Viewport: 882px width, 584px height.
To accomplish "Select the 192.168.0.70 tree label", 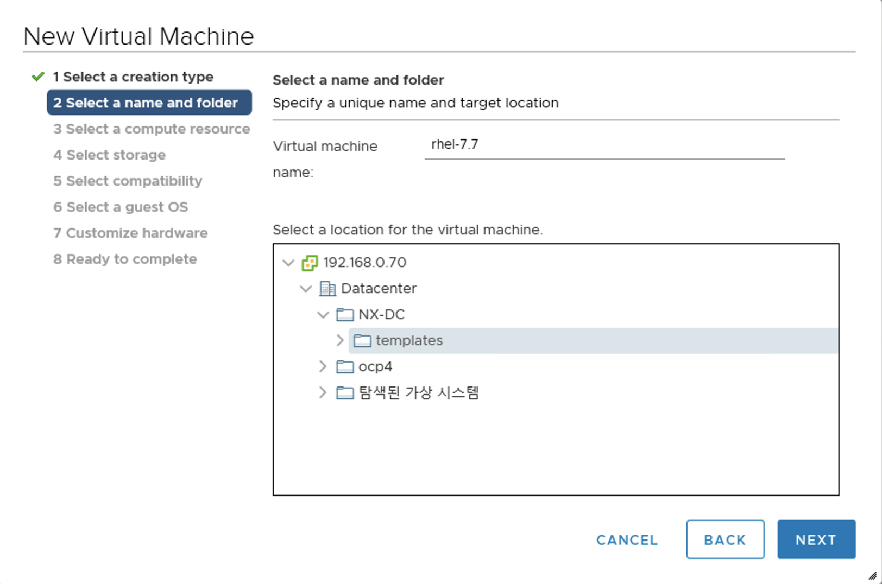I will (x=365, y=263).
